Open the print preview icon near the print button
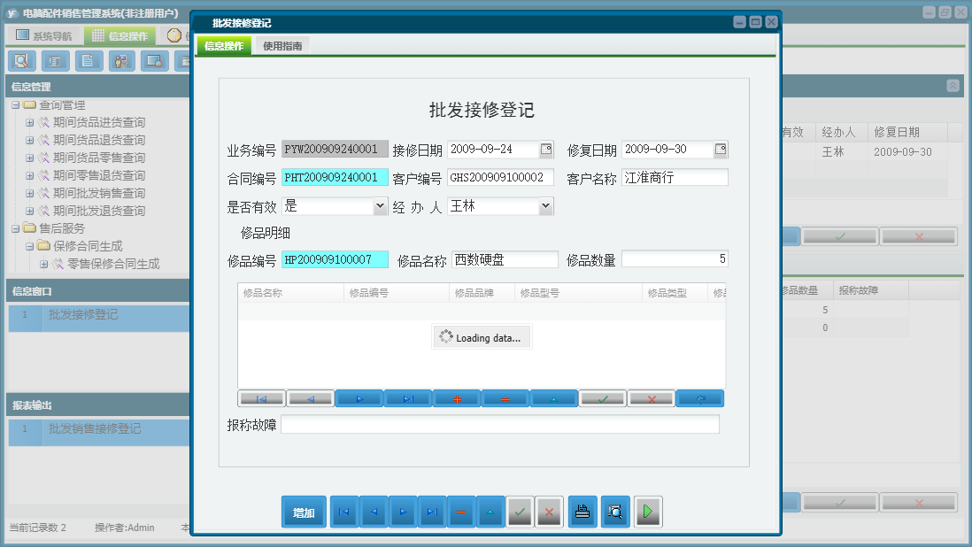The image size is (972, 547). click(615, 512)
